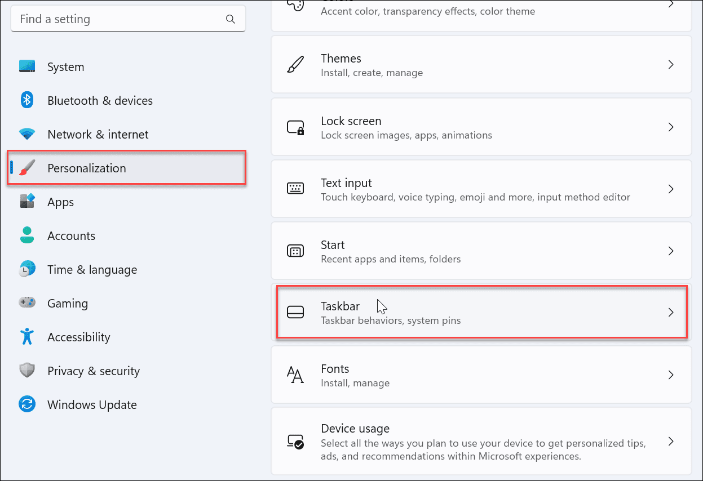Click the Personalization paintbrush icon
This screenshot has width=703, height=481.
(x=27, y=168)
